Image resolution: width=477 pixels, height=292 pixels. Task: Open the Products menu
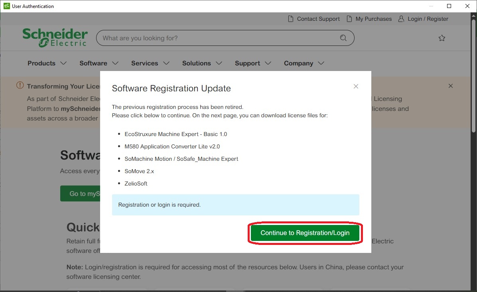pos(41,63)
